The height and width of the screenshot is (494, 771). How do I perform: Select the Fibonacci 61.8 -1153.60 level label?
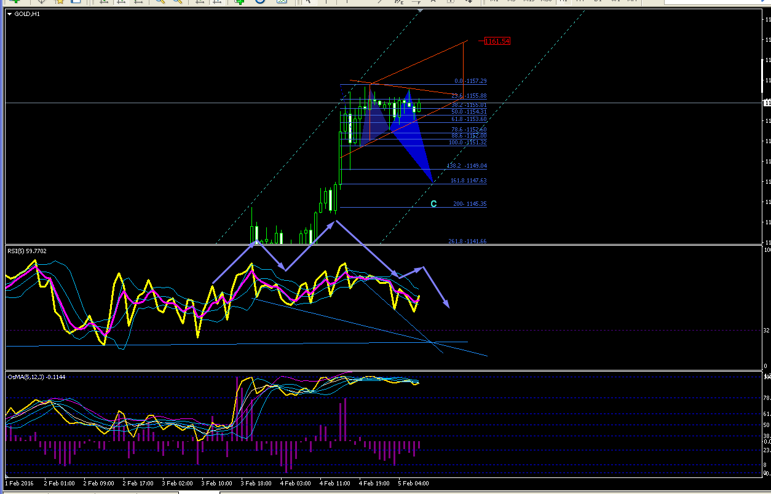point(469,119)
